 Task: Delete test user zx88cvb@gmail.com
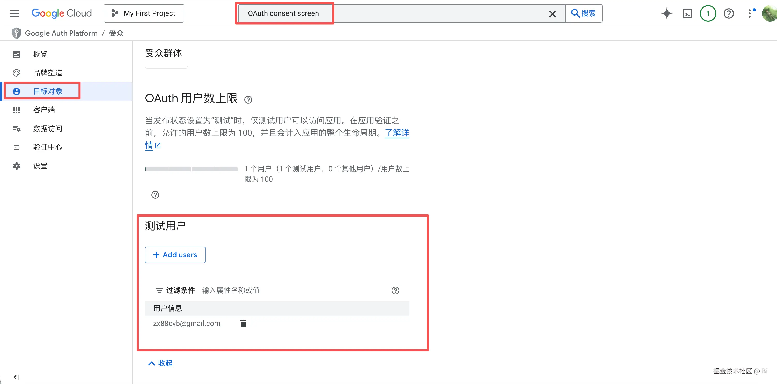[243, 323]
